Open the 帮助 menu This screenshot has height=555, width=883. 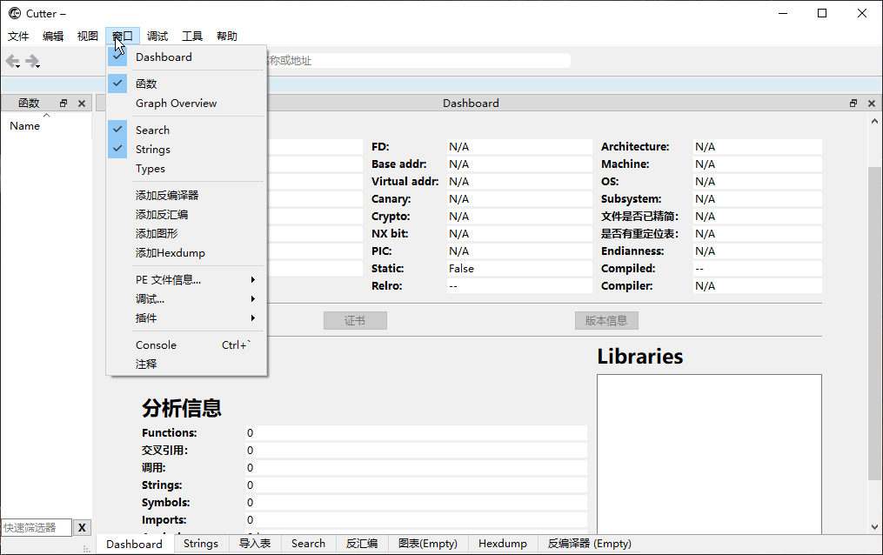coord(227,36)
